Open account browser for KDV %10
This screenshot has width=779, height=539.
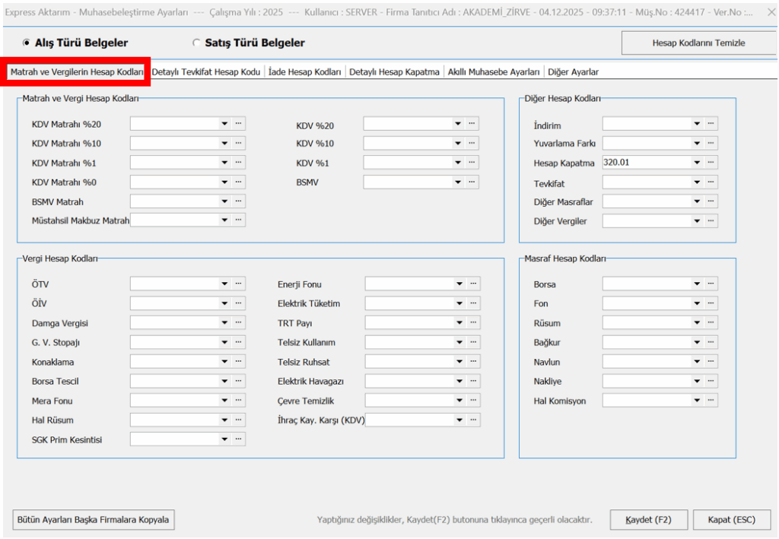click(472, 143)
